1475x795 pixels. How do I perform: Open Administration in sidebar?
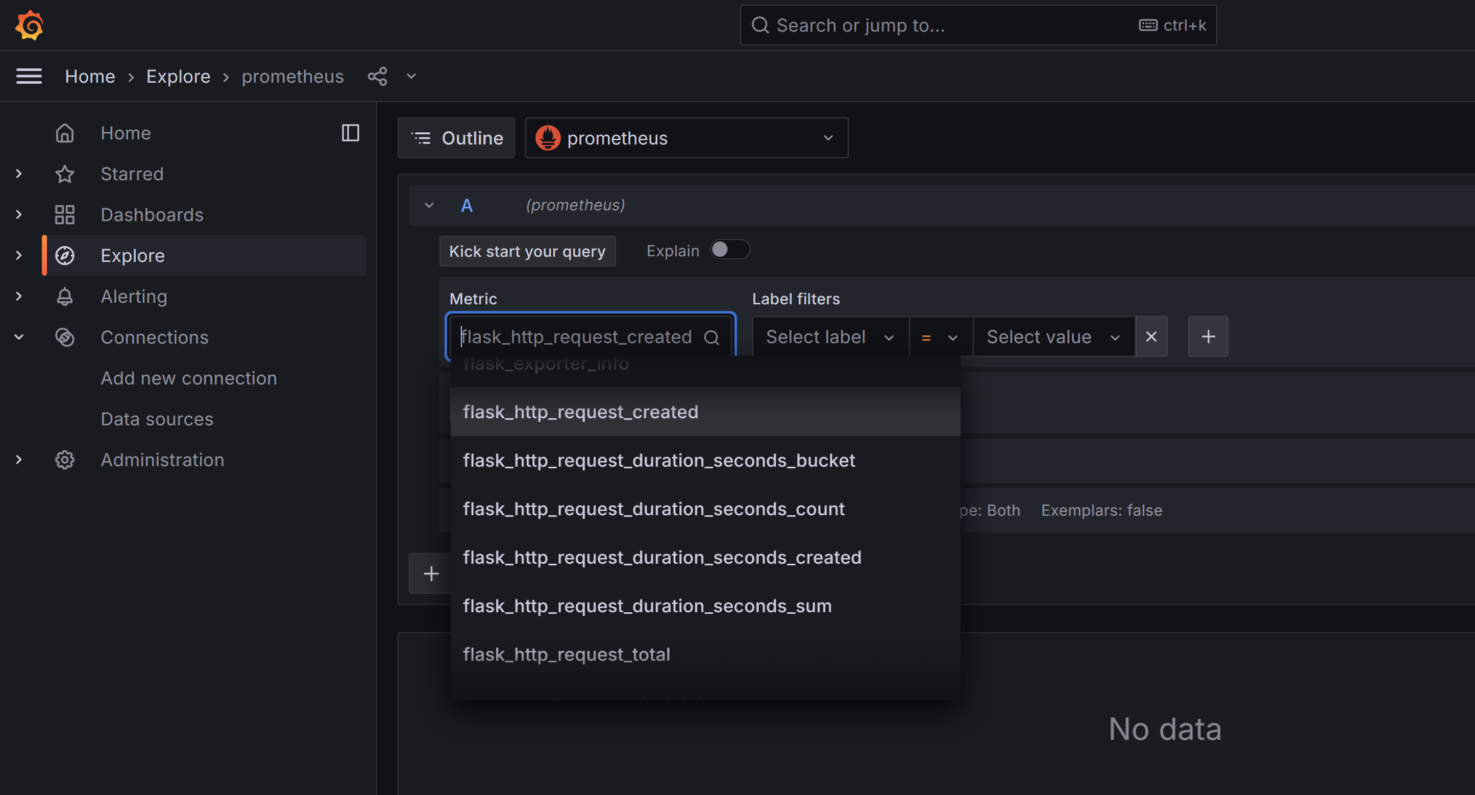click(x=163, y=460)
